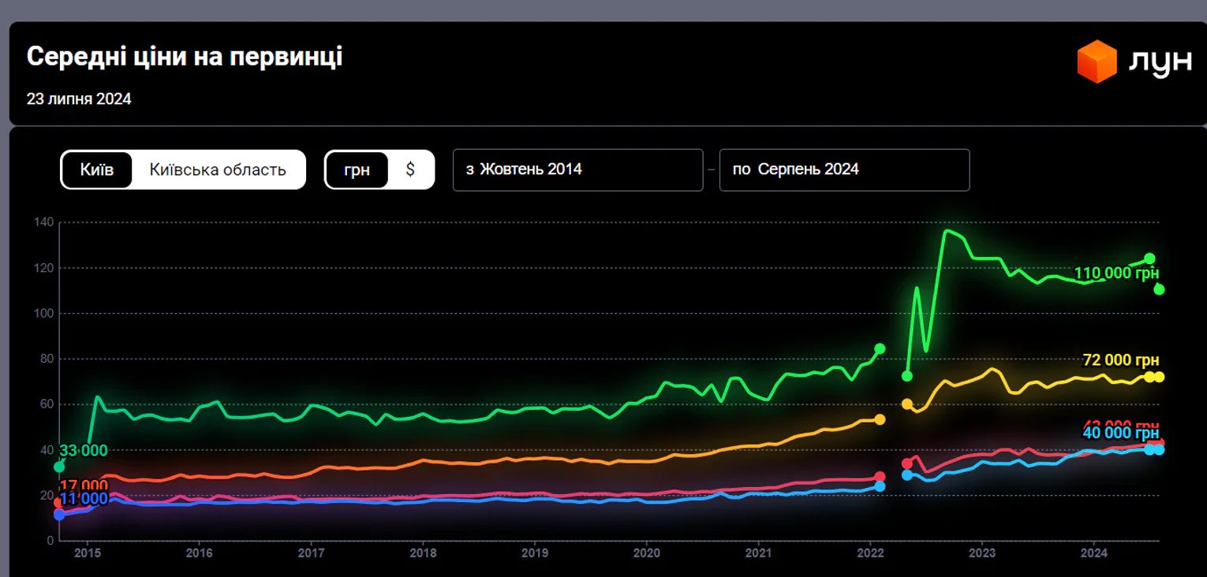Open the 'з Жовтень 2014' start date field
This screenshot has height=577, width=1207.
tap(577, 169)
